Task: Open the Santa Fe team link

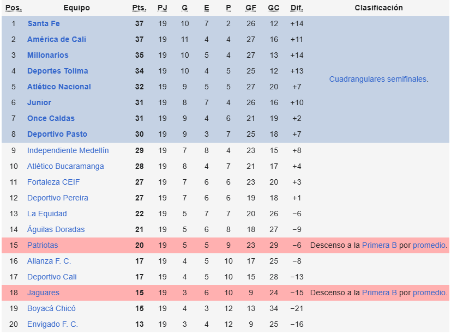Action: pos(44,23)
